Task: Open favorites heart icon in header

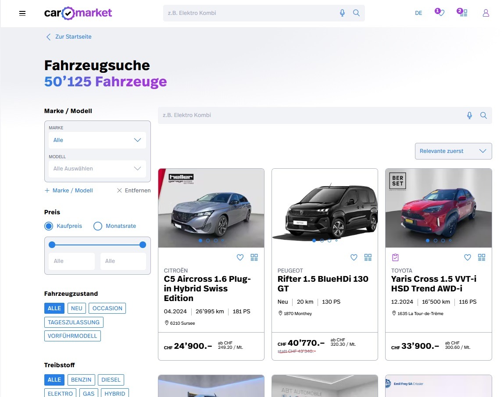Action: [441, 13]
